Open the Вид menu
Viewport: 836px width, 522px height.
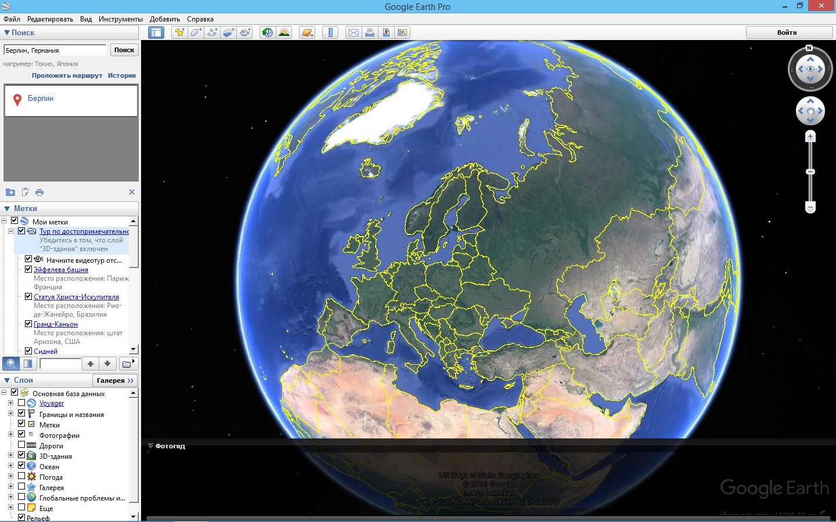[86, 19]
